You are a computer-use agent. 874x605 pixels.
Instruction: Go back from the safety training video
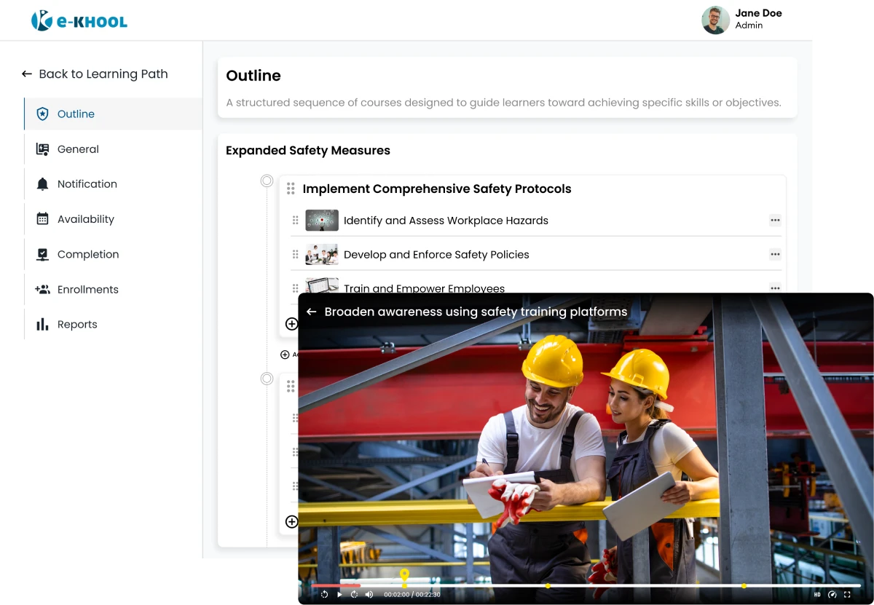(311, 312)
